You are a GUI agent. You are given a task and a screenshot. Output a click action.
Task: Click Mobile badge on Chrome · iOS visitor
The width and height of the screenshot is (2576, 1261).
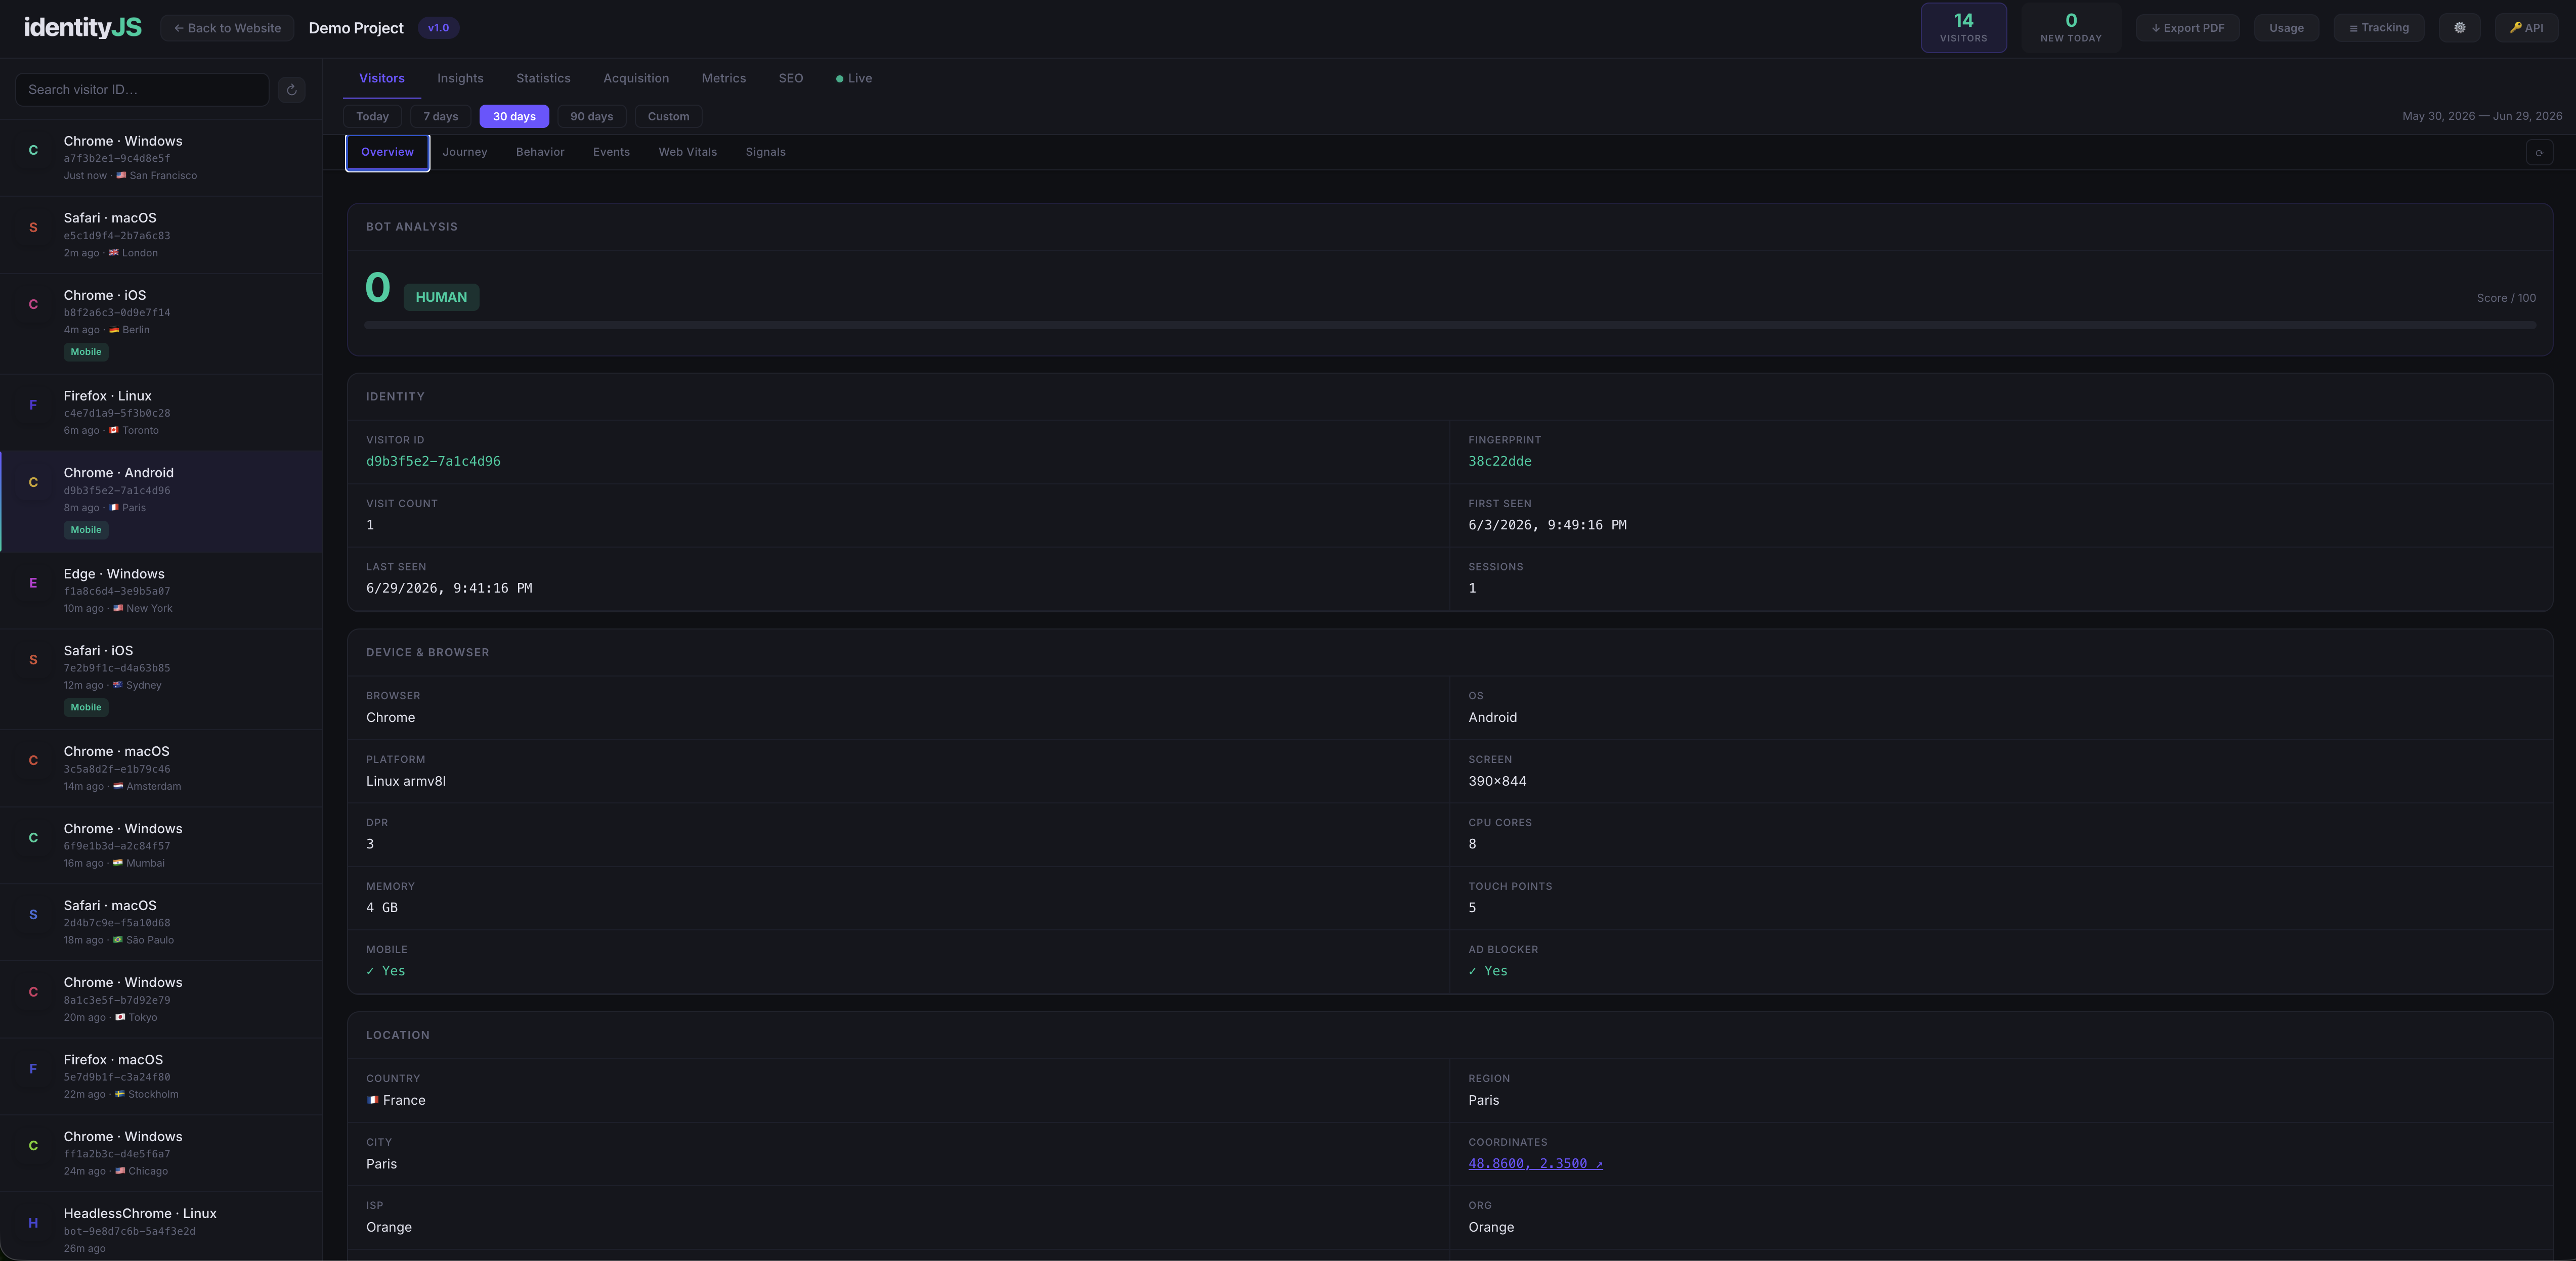point(86,352)
